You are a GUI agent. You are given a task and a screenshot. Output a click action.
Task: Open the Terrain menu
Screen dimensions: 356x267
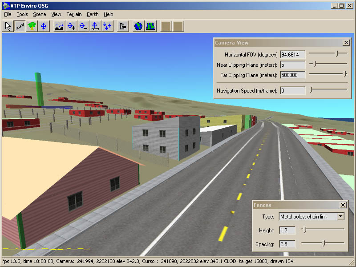coord(74,14)
